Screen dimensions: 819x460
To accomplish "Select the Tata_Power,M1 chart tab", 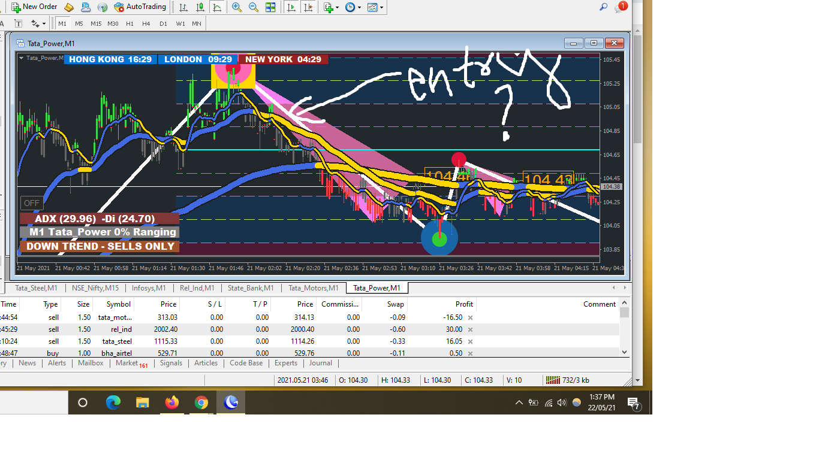I will (x=377, y=288).
